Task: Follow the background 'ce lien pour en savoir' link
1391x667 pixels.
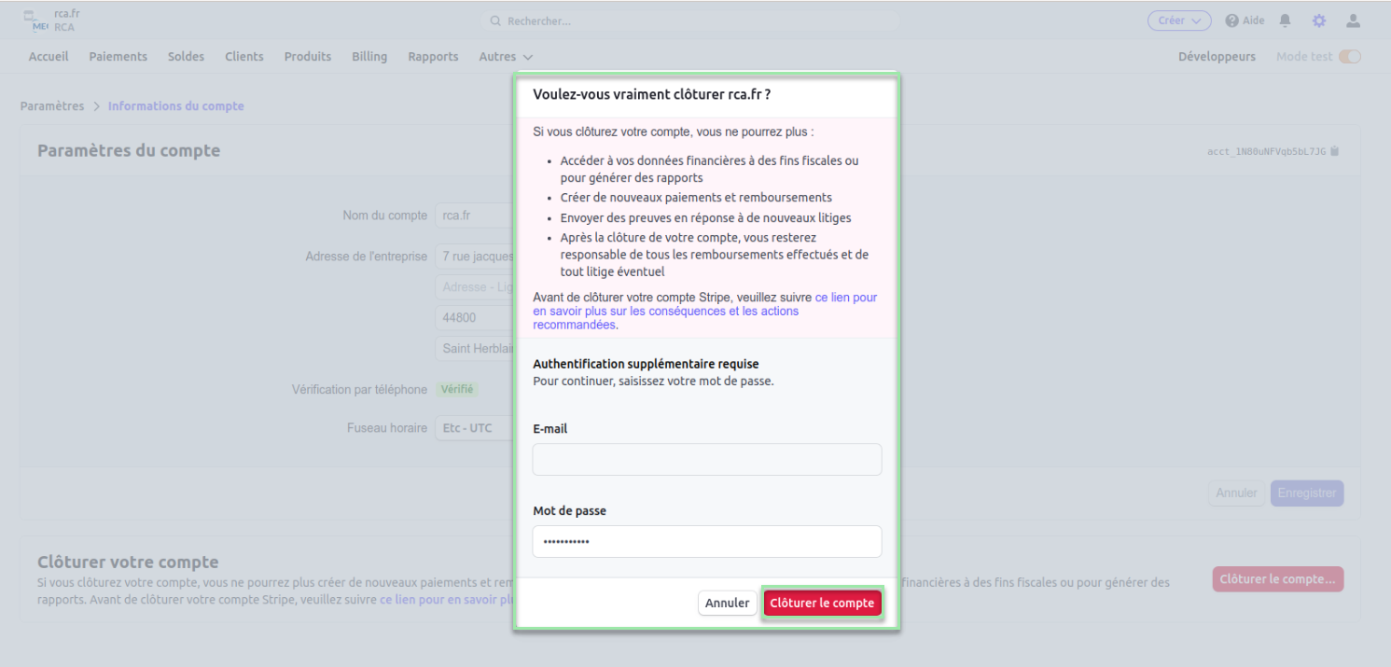Action: click(446, 600)
